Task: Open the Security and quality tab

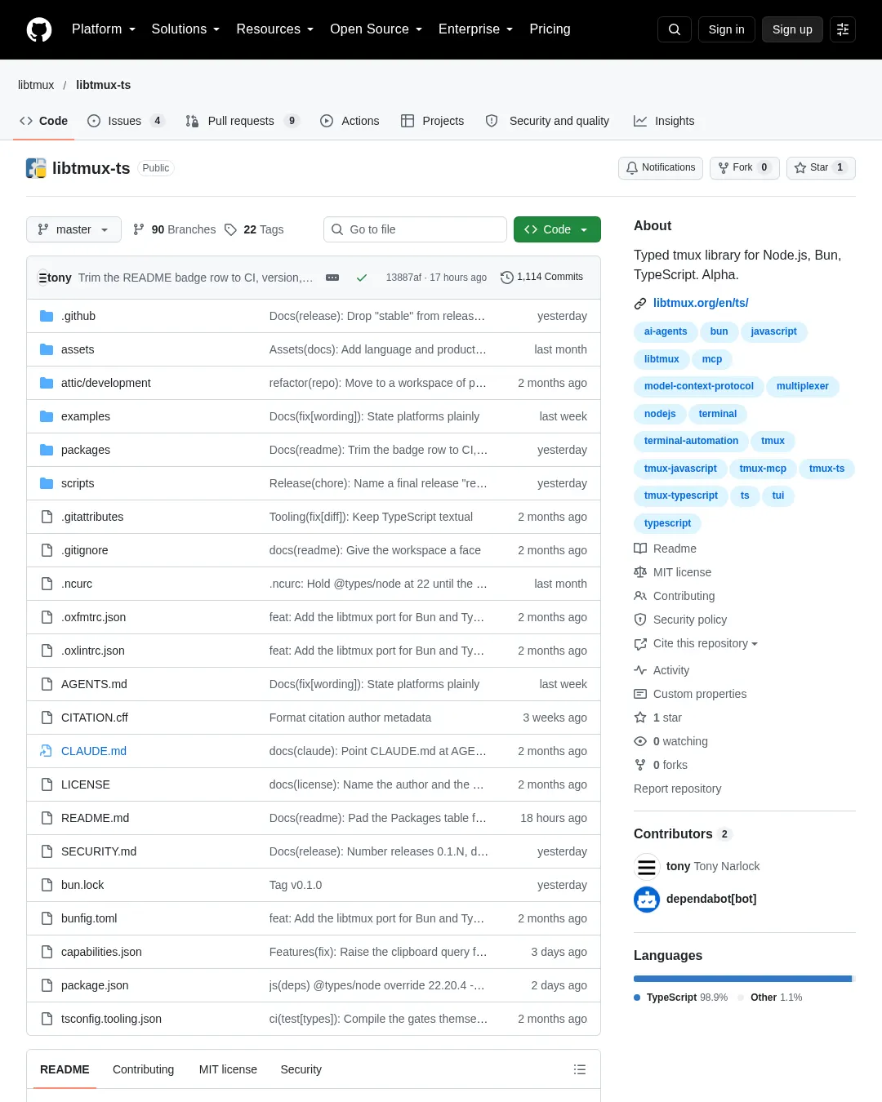Action: click(x=547, y=121)
